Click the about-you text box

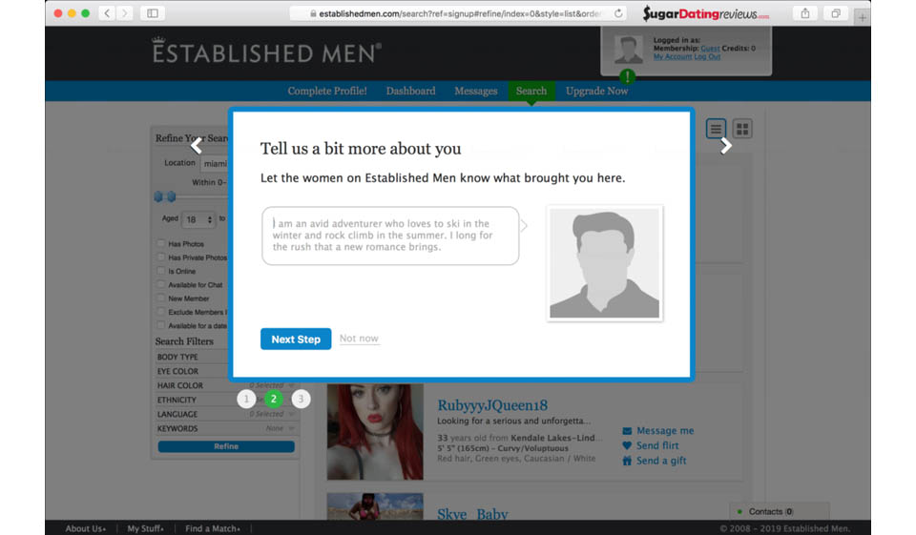pyautogui.click(x=390, y=236)
